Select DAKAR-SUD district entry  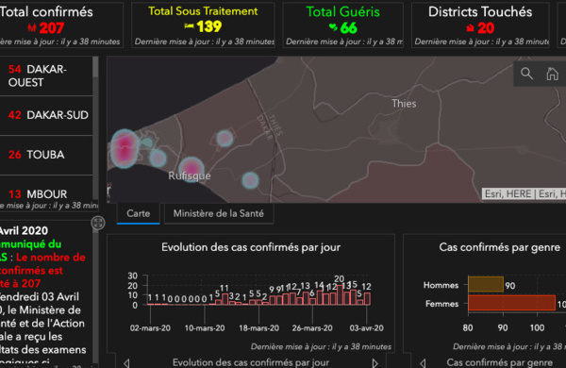pos(46,115)
